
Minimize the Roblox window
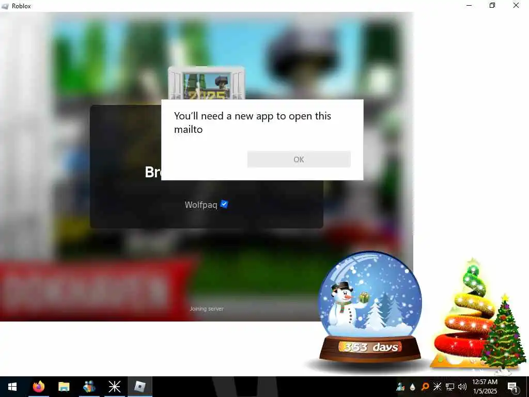(469, 5)
